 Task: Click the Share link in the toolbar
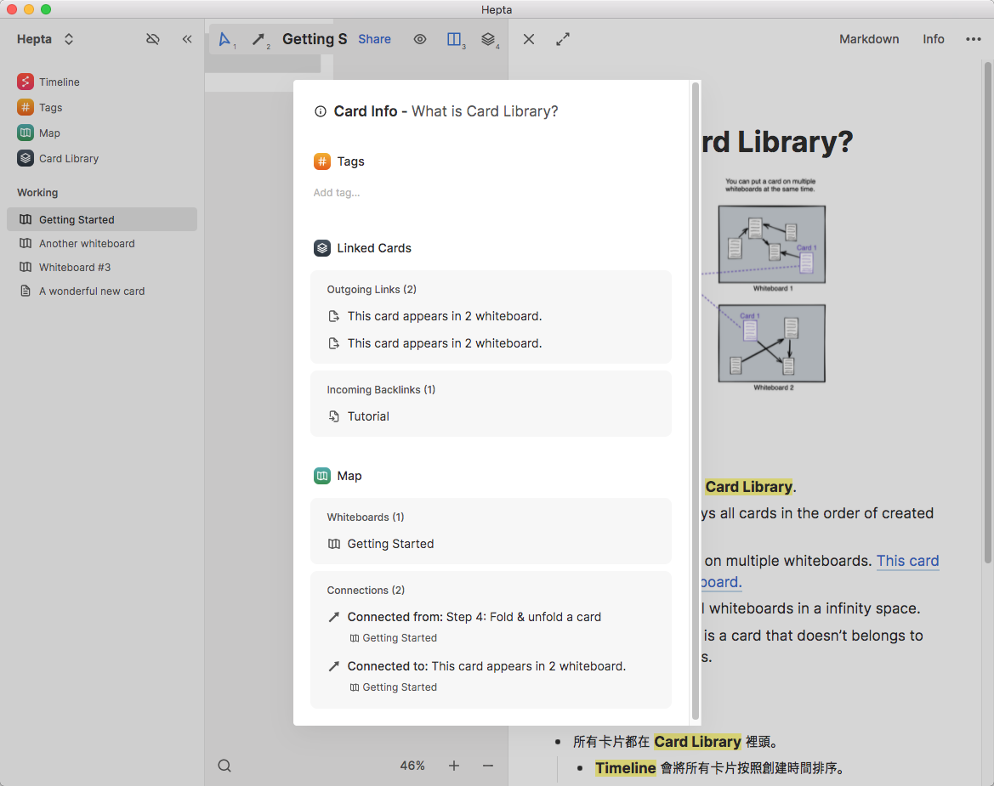pyautogui.click(x=374, y=39)
